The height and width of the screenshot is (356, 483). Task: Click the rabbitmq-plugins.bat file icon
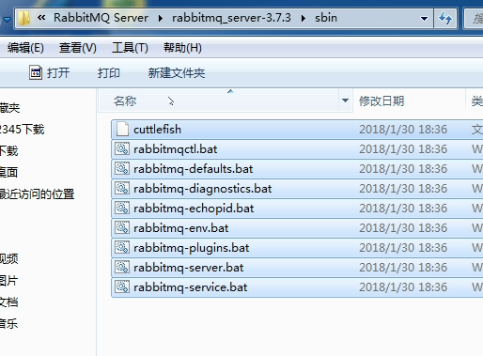(122, 247)
